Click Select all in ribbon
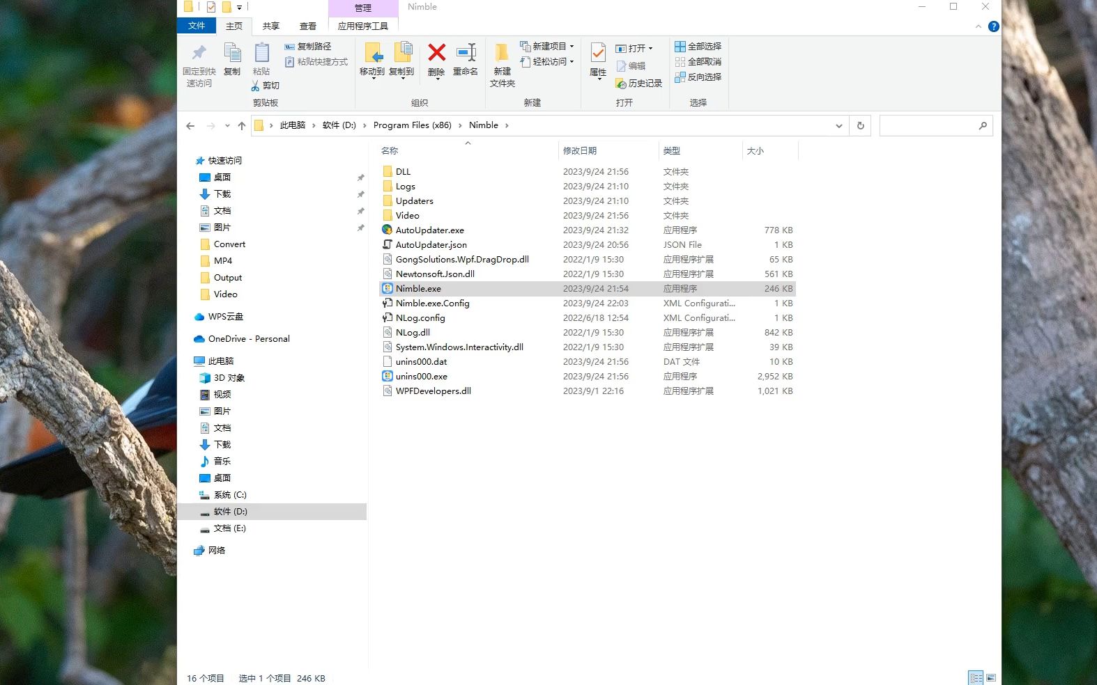The height and width of the screenshot is (685, 1097). pos(698,46)
